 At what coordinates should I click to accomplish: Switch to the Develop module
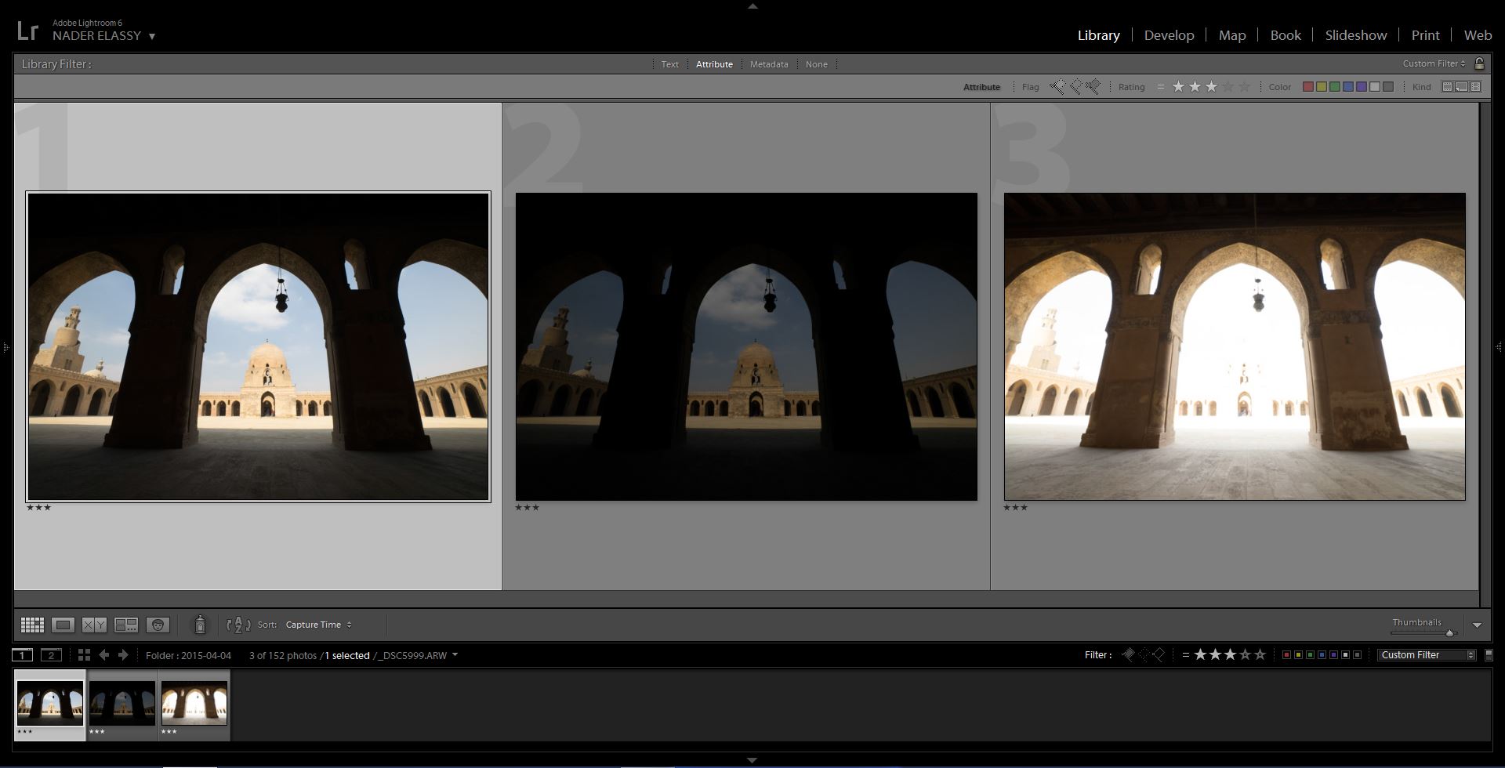tap(1169, 35)
